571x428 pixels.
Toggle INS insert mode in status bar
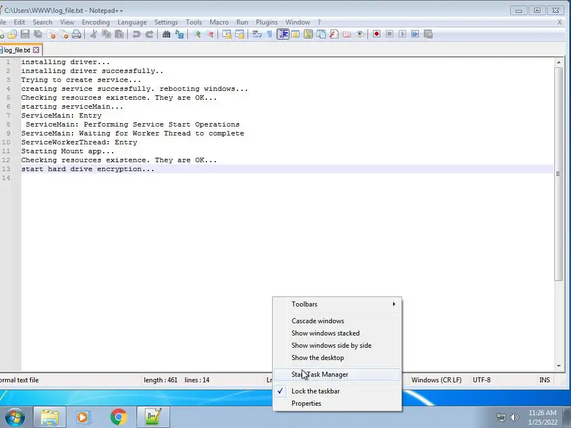[x=544, y=380]
